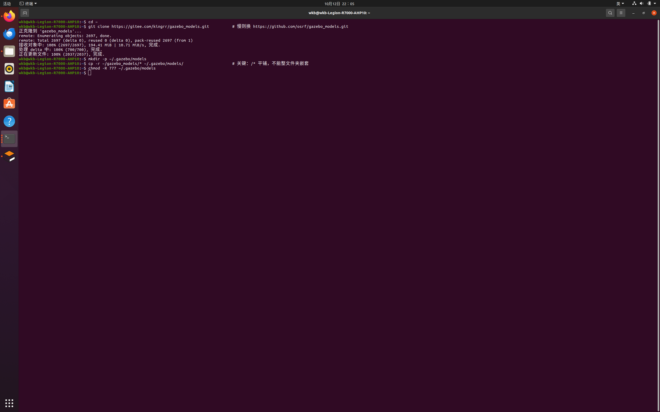Open a new terminal tab

(24, 13)
